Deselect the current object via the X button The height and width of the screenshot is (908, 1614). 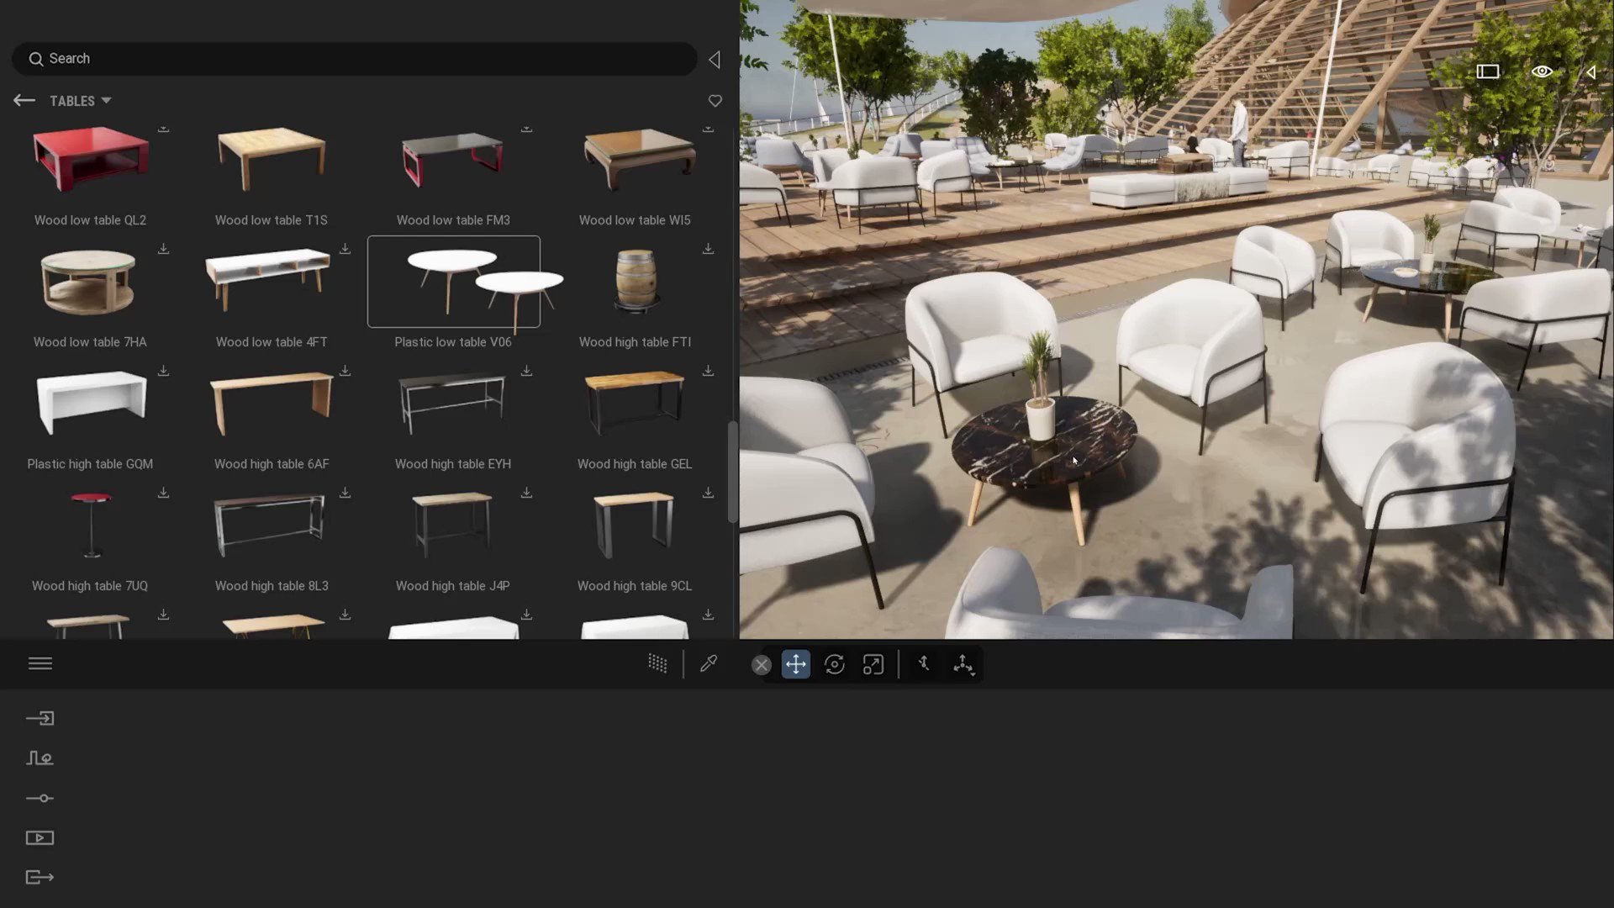[x=762, y=664]
